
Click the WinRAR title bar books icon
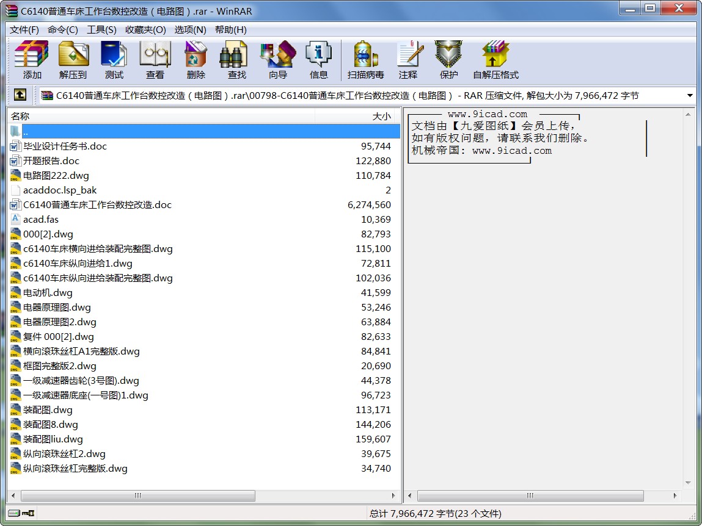pos(12,10)
